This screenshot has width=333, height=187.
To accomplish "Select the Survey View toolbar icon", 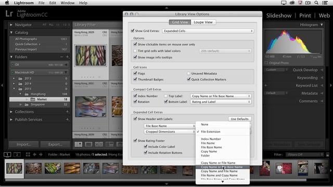I will pos(109,144).
